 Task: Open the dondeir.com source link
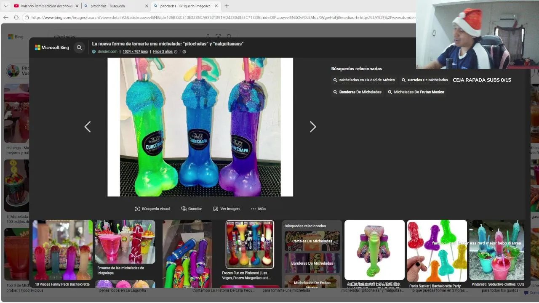(107, 52)
